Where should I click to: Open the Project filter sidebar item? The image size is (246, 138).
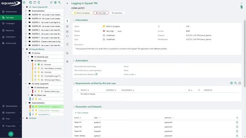[x=11, y=126]
